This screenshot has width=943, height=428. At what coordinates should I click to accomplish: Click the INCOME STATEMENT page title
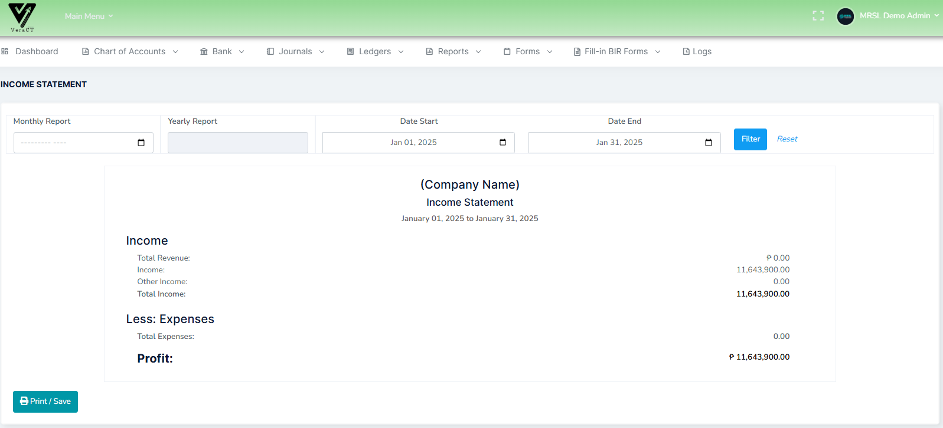pos(44,84)
